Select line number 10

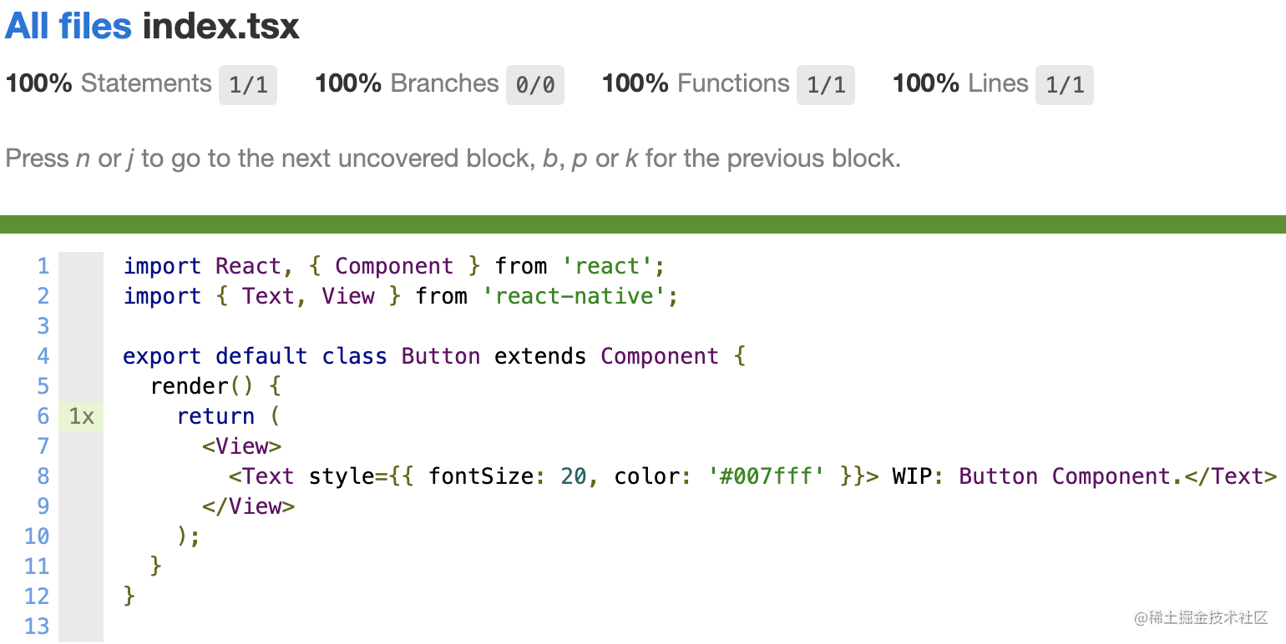[38, 536]
